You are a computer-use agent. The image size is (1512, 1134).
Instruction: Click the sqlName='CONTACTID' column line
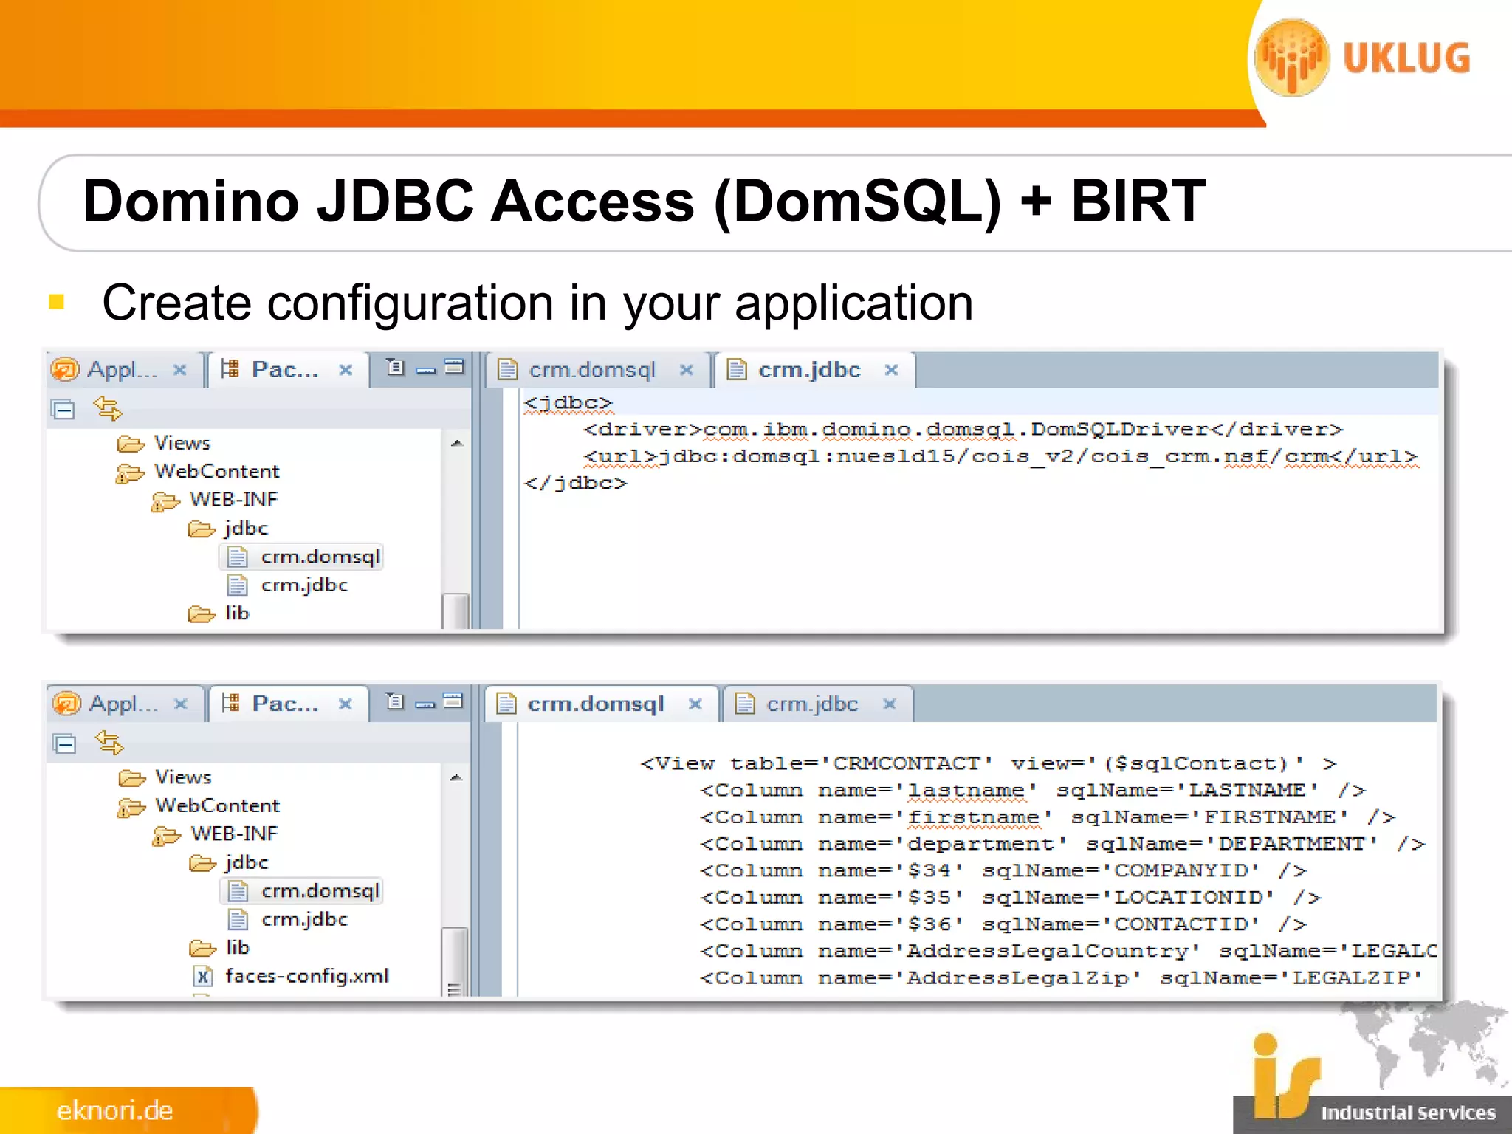pos(1003,924)
